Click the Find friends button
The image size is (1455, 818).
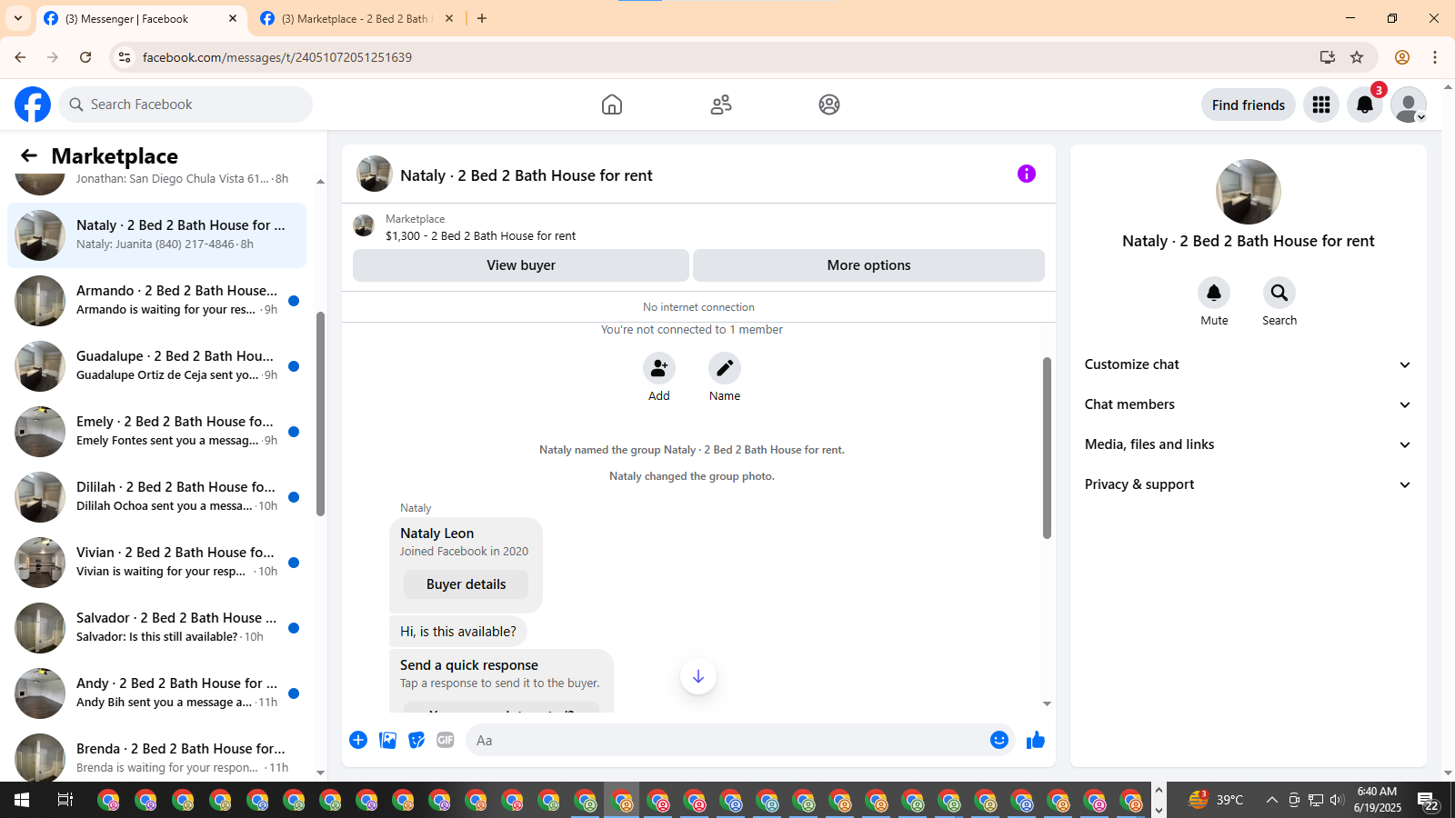click(1249, 105)
